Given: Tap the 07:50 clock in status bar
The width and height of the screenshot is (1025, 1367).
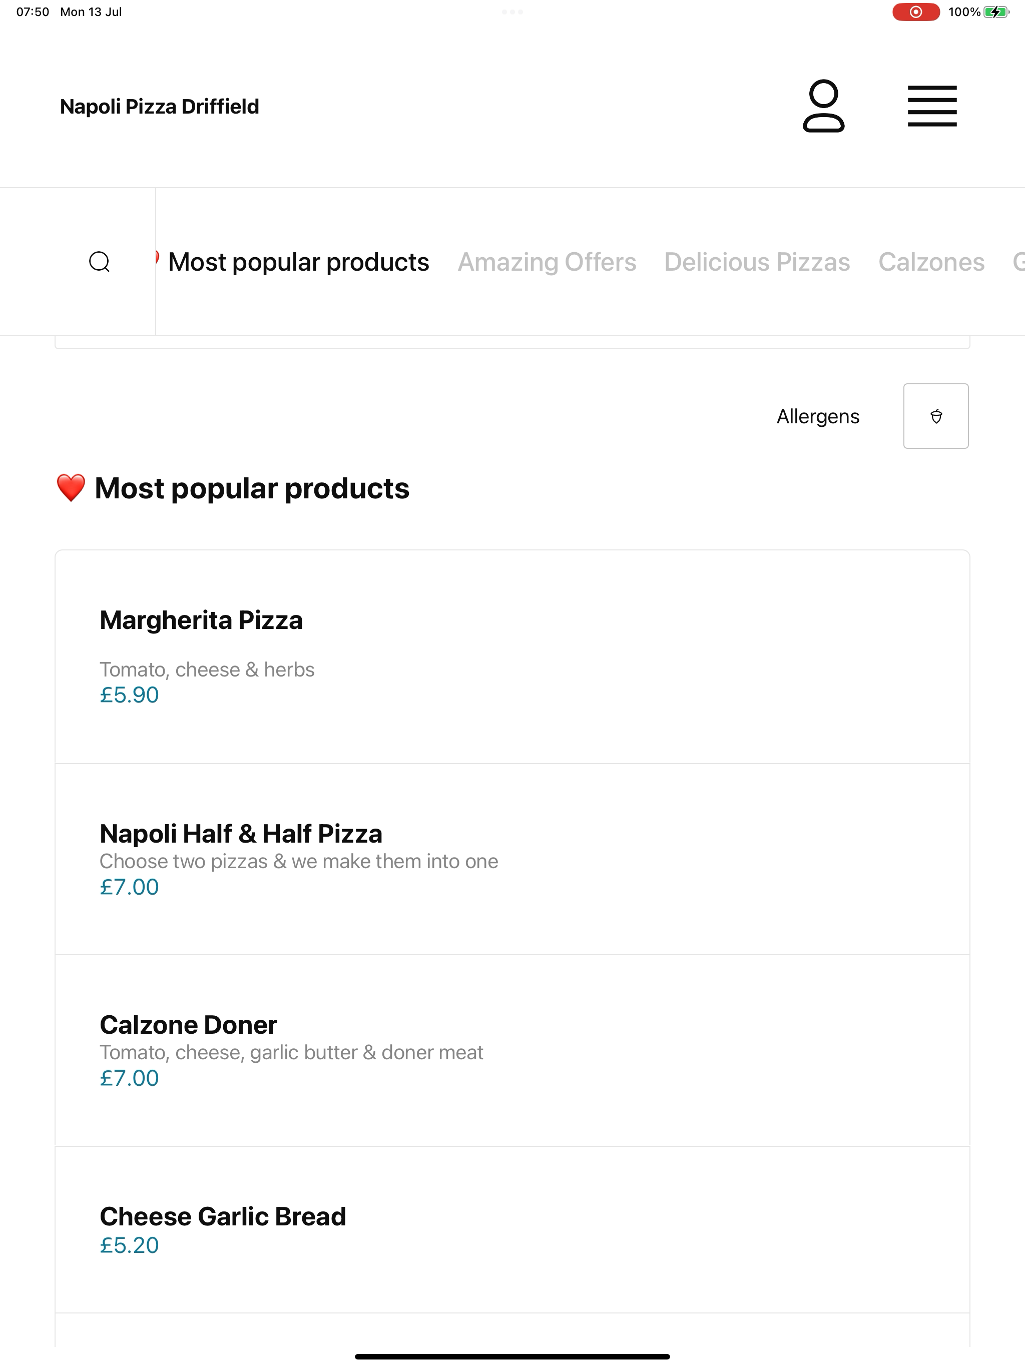Looking at the screenshot, I should pyautogui.click(x=33, y=12).
